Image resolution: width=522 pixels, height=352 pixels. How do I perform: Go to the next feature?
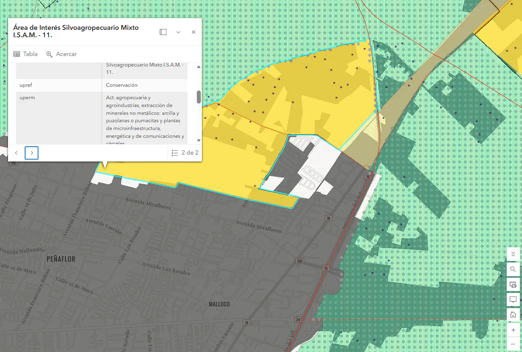(x=32, y=153)
